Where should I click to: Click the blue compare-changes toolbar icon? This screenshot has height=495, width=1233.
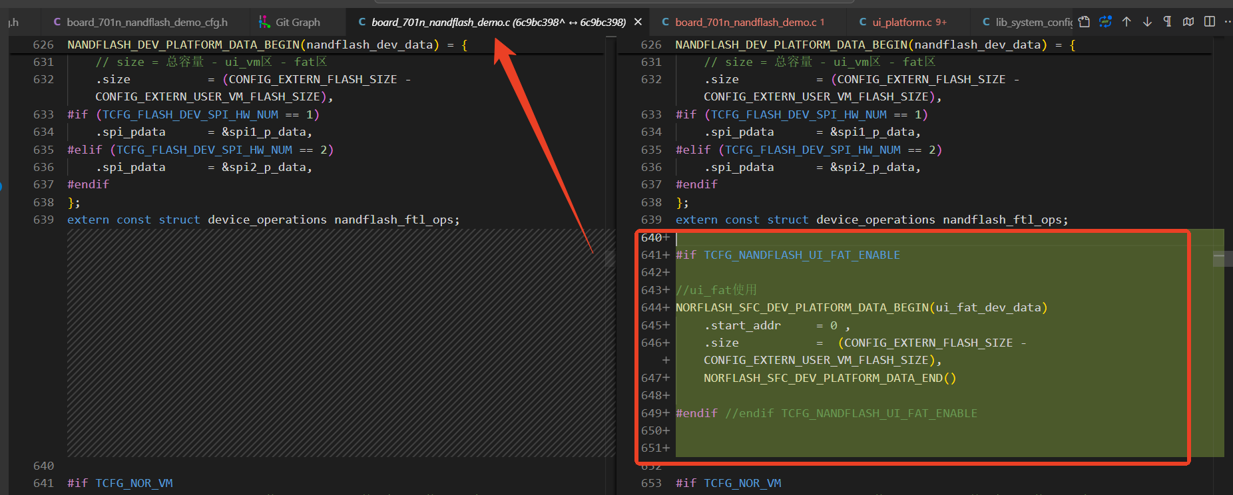pyautogui.click(x=1105, y=22)
